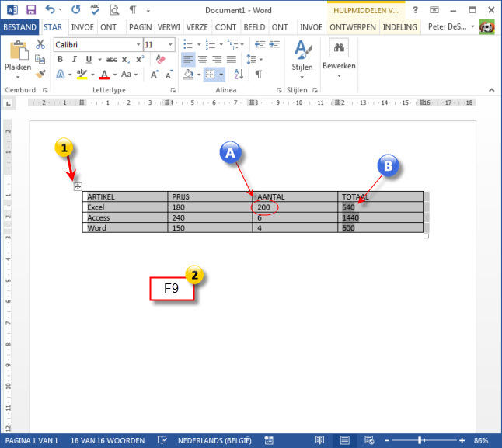Toggle print layout view in status bar
This screenshot has height=448, width=502.
344,440
